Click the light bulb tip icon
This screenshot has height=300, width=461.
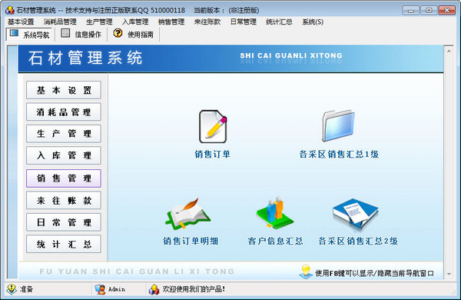click(306, 272)
